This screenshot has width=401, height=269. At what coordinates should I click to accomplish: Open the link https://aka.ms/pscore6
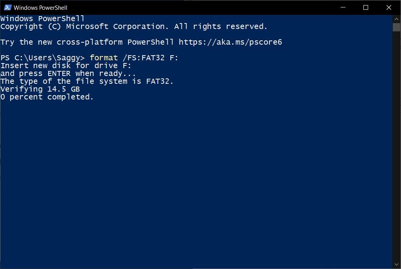coord(230,42)
